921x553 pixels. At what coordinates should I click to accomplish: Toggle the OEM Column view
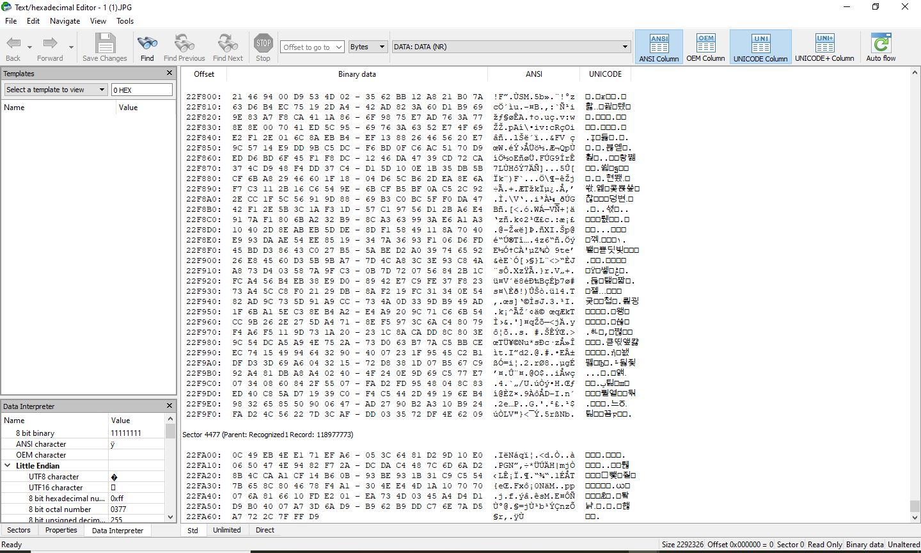tap(705, 47)
